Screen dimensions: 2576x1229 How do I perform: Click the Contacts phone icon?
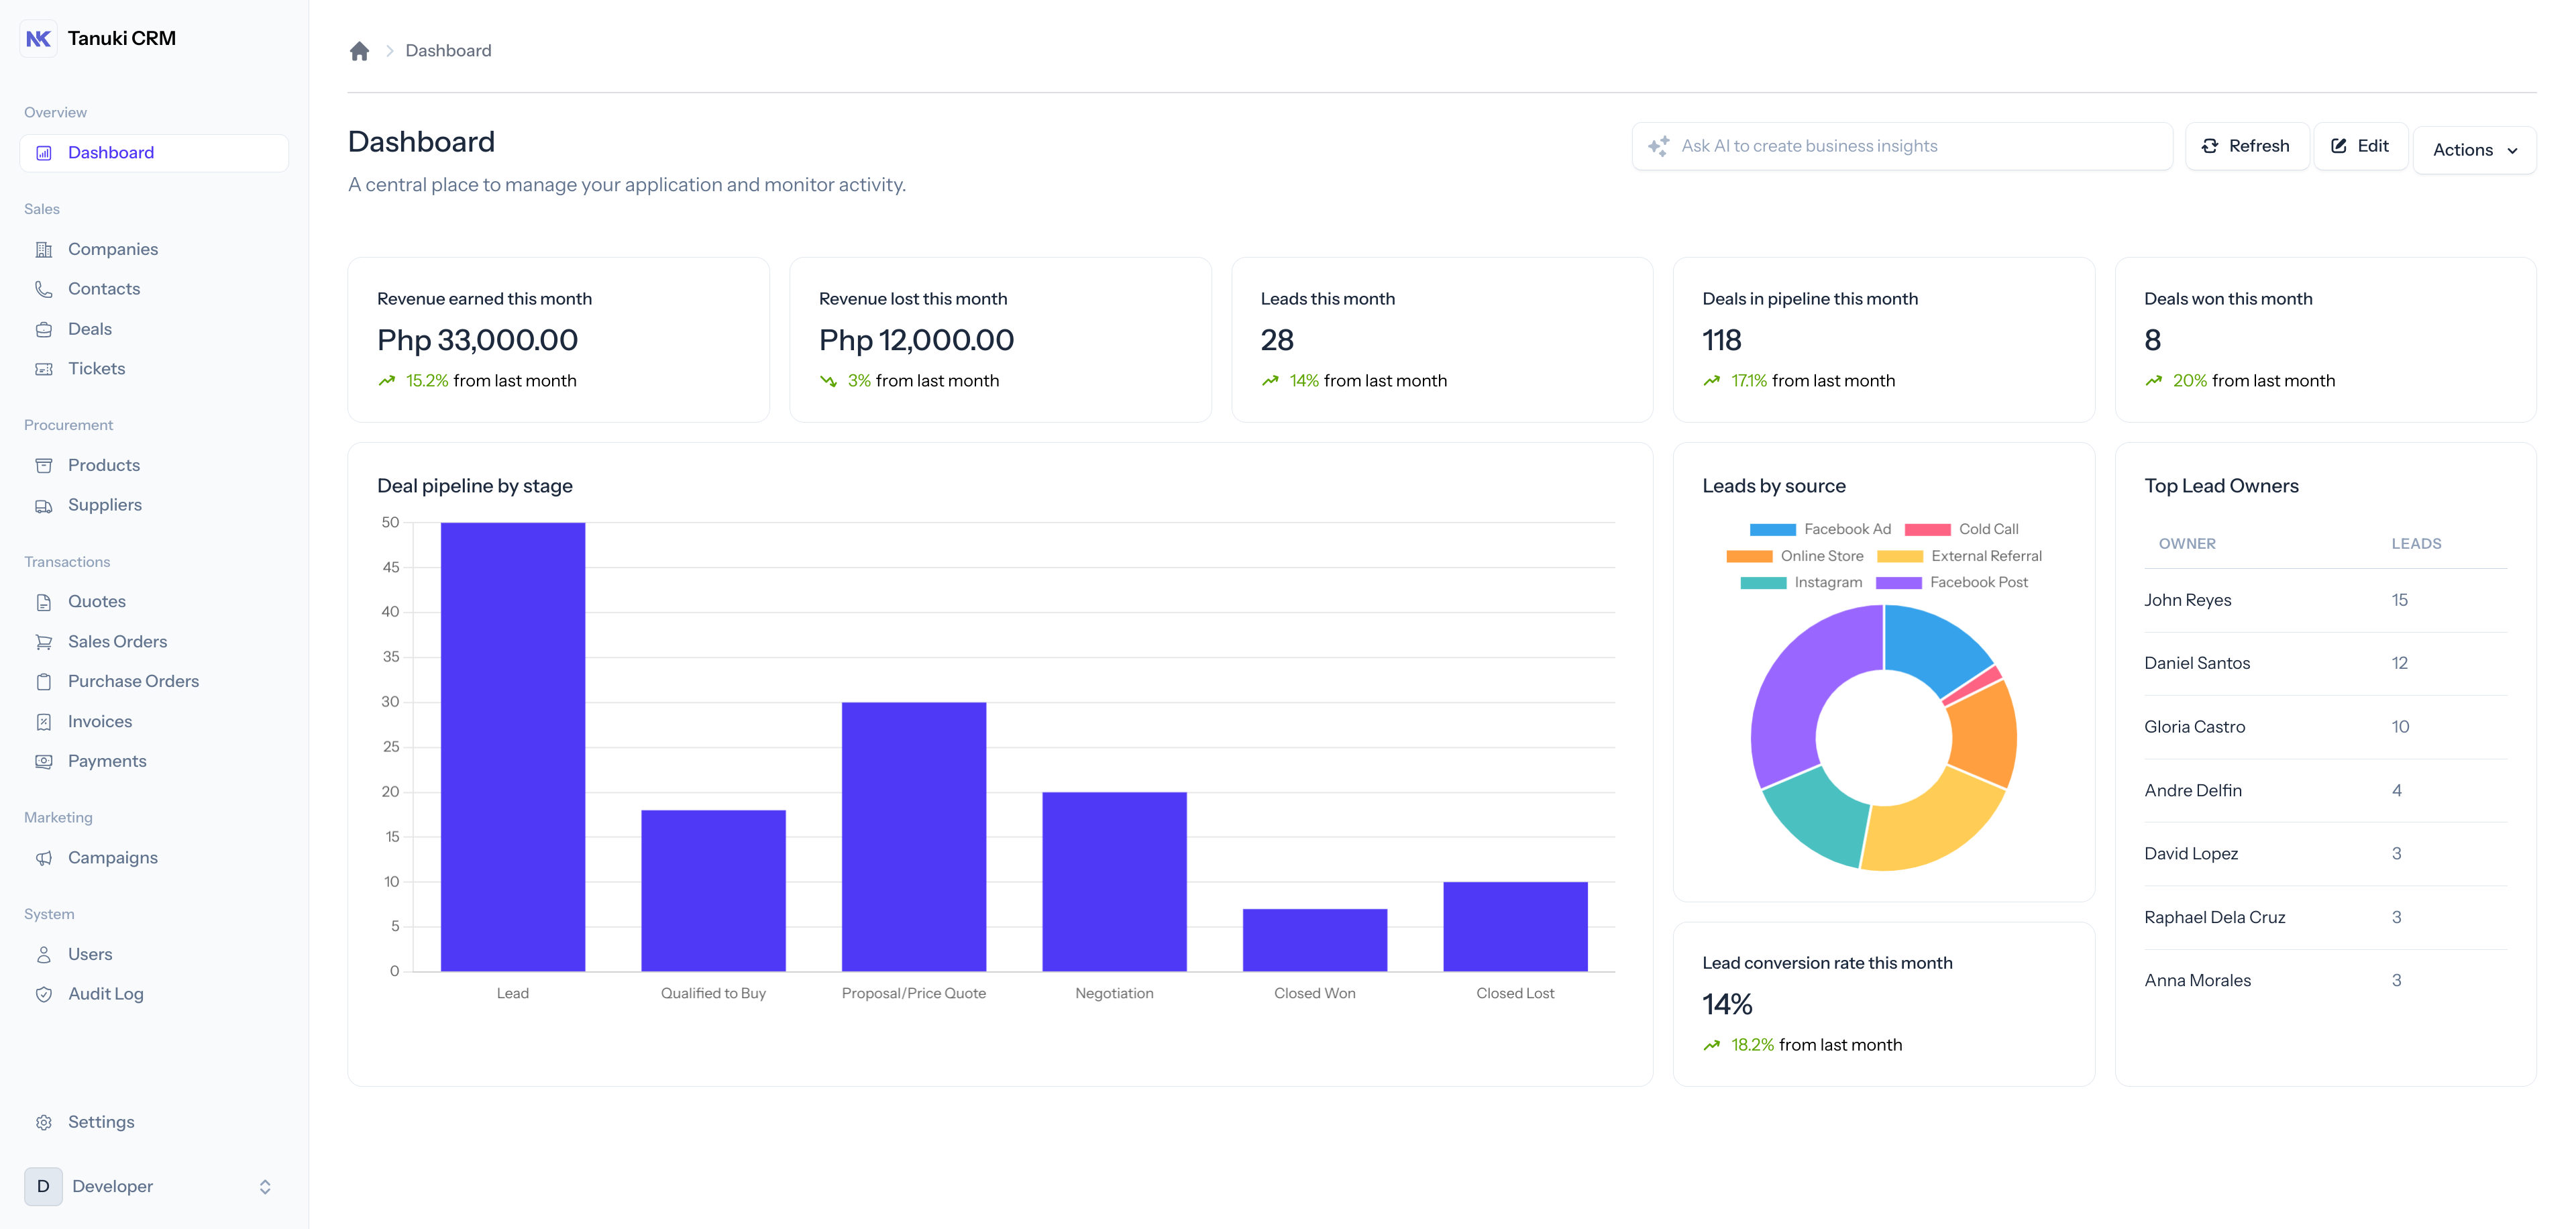[x=44, y=289]
